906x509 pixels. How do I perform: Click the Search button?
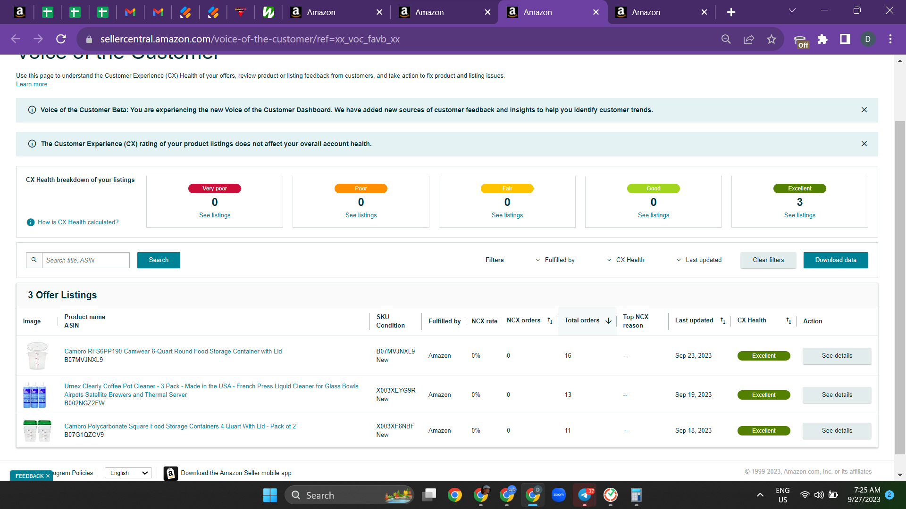tap(159, 260)
